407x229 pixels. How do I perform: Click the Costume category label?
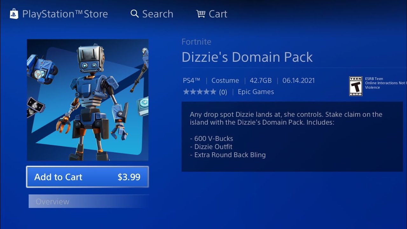coord(225,80)
